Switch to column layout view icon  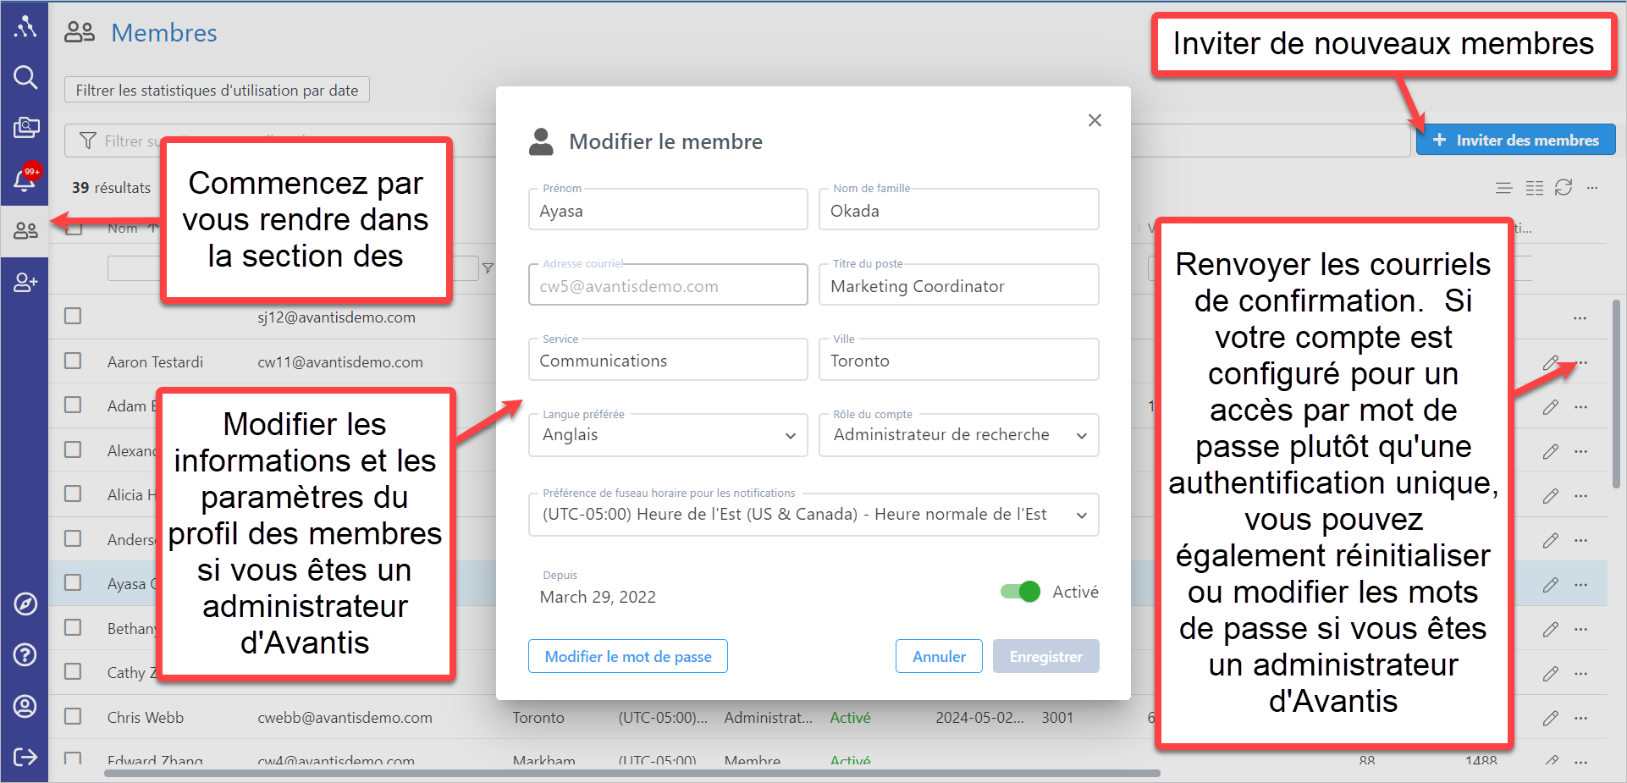[x=1534, y=188]
